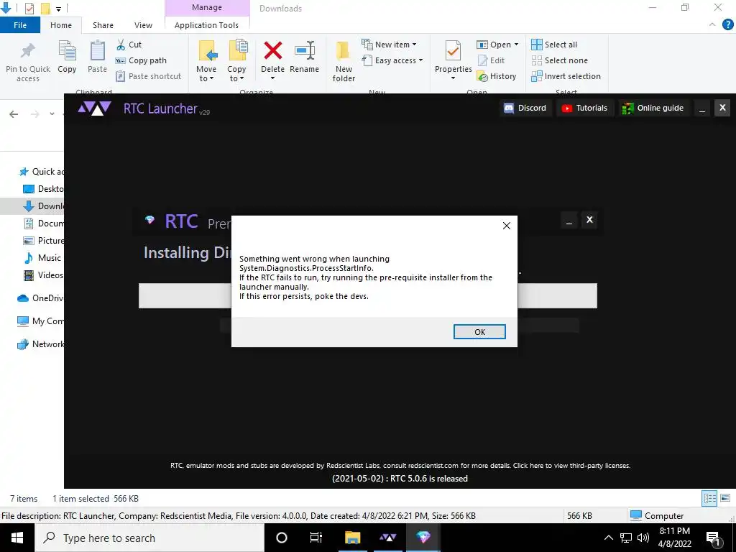Screen dimensions: 736x552
Task: Collapse the ribbon with chevron
Action: (x=712, y=25)
